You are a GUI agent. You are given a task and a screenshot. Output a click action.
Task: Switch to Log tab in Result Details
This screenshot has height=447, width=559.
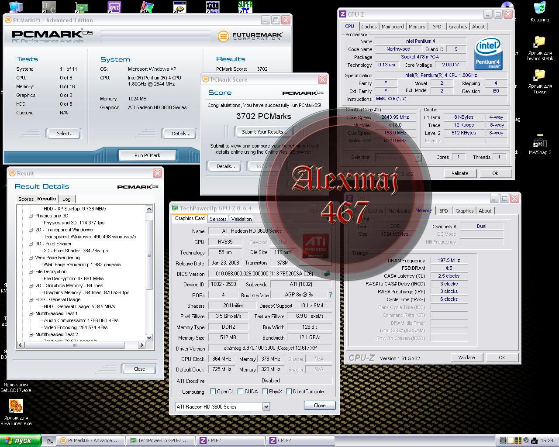pyautogui.click(x=66, y=199)
